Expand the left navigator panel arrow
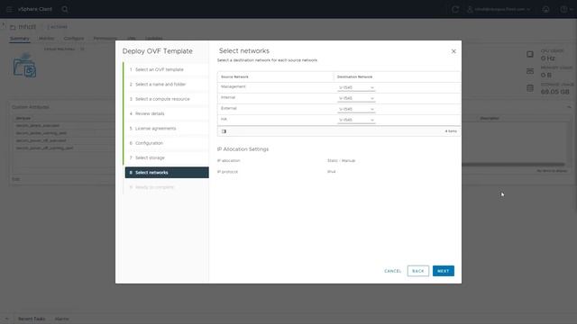The image size is (577, 324). coord(3,25)
